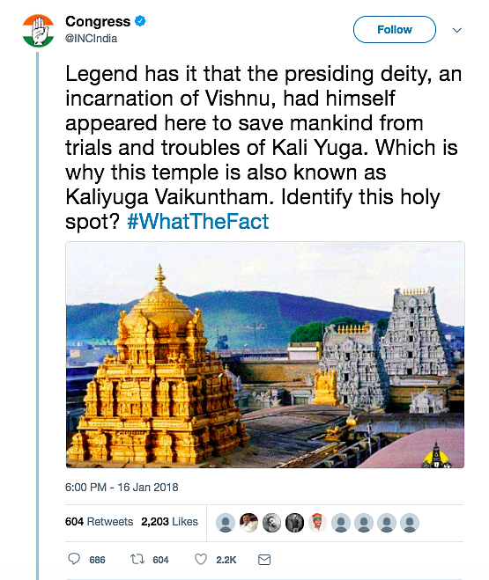Click the Congress profile avatar

(x=38, y=31)
